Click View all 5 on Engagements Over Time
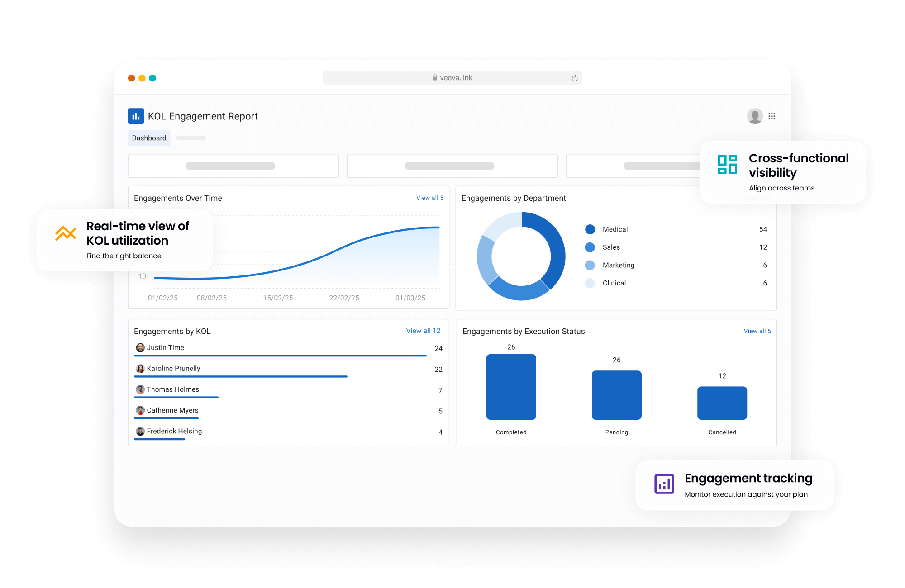This screenshot has width=905, height=588. pos(429,198)
